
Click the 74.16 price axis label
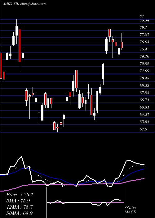pyautogui.click(x=144, y=56)
